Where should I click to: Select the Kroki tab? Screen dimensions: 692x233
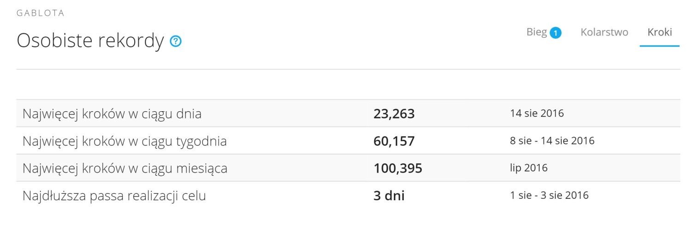[x=660, y=32]
